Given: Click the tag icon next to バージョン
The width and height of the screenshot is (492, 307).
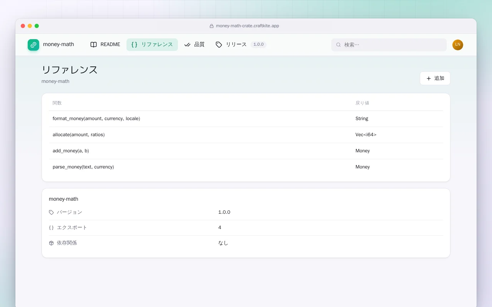Looking at the screenshot, I should (52, 212).
